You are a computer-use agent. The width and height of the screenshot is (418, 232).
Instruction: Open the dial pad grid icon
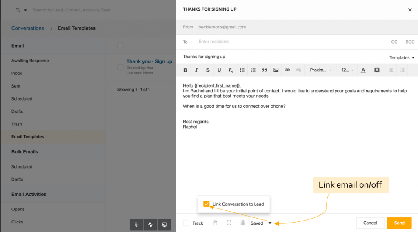136,225
